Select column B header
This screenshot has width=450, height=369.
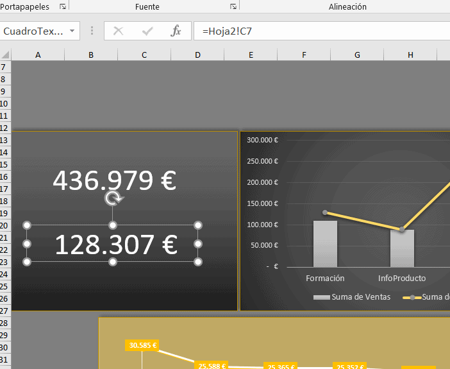[91, 55]
